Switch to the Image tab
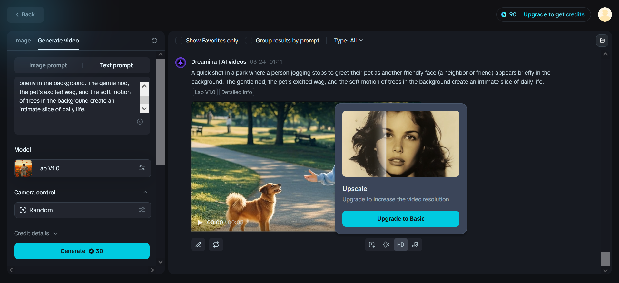This screenshot has height=283, width=619. (23, 41)
